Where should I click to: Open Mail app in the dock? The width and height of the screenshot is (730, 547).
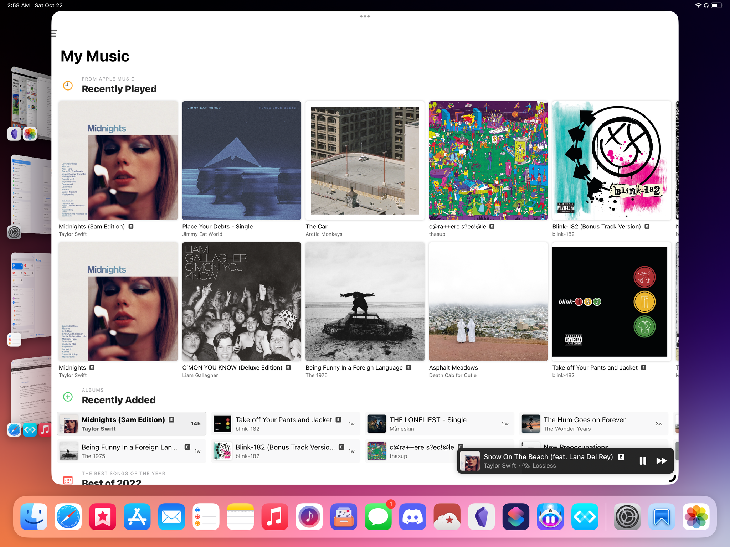click(x=171, y=517)
